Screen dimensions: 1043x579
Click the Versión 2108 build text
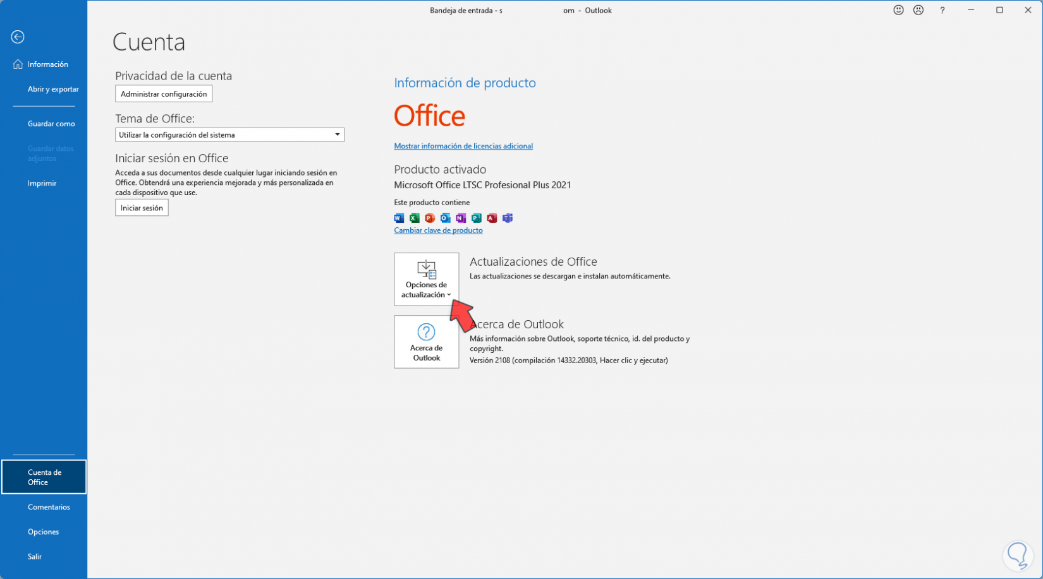569,361
